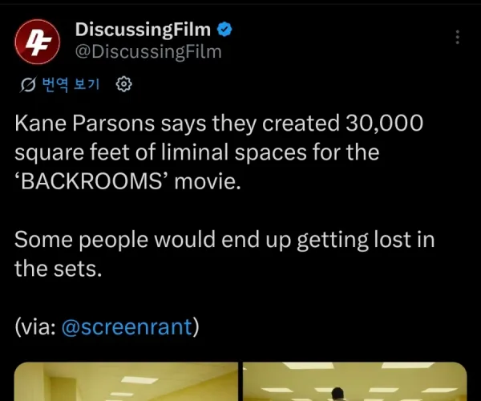Click the (via: text before screenrant
This screenshot has width=481, height=401.
(35, 326)
